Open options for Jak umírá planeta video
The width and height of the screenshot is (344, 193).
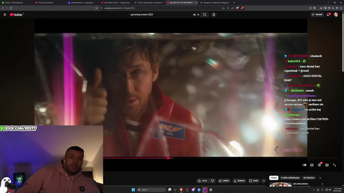point(322,184)
